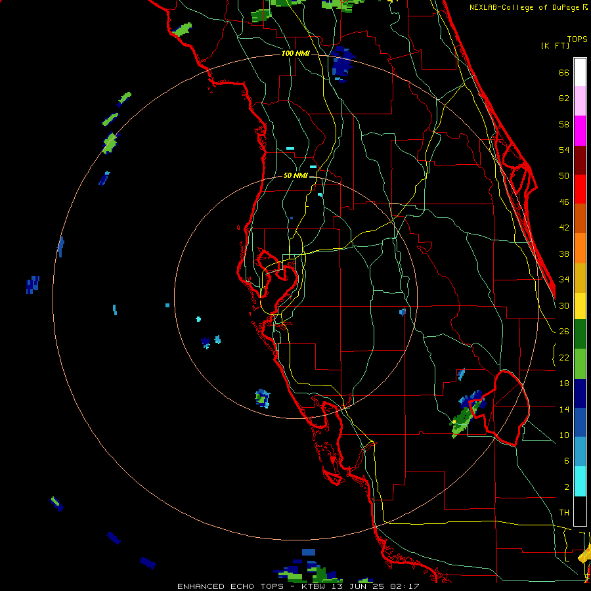Click the 46 legend value

tap(564, 202)
